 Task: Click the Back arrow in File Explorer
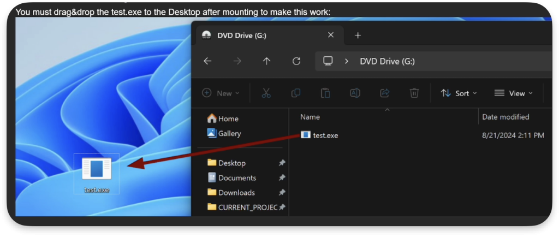[207, 61]
